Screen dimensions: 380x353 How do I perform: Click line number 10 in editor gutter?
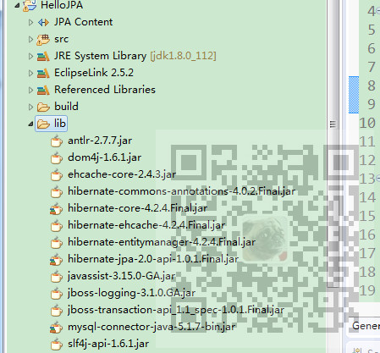[x=367, y=124]
